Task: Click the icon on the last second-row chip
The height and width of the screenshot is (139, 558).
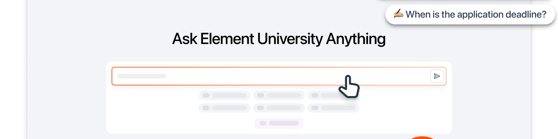Action: (315, 108)
